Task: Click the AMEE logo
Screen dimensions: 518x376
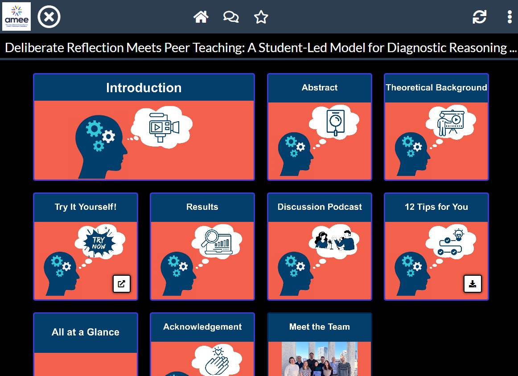Action: click(x=16, y=16)
